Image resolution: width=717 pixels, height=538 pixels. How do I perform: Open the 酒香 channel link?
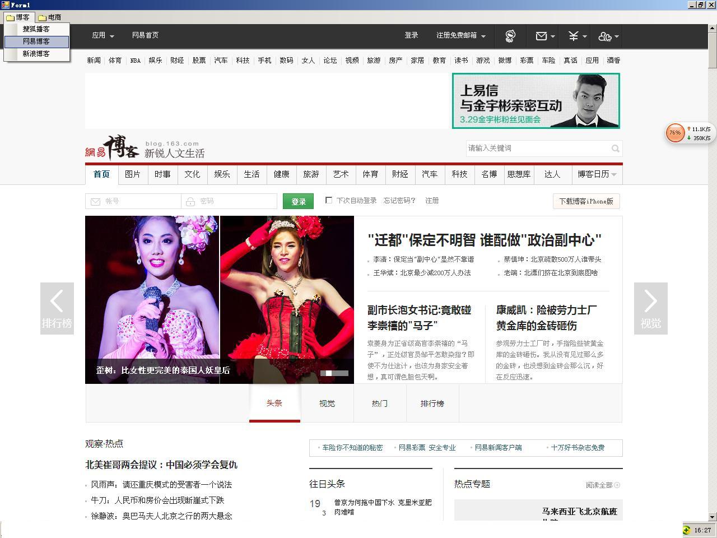[613, 61]
